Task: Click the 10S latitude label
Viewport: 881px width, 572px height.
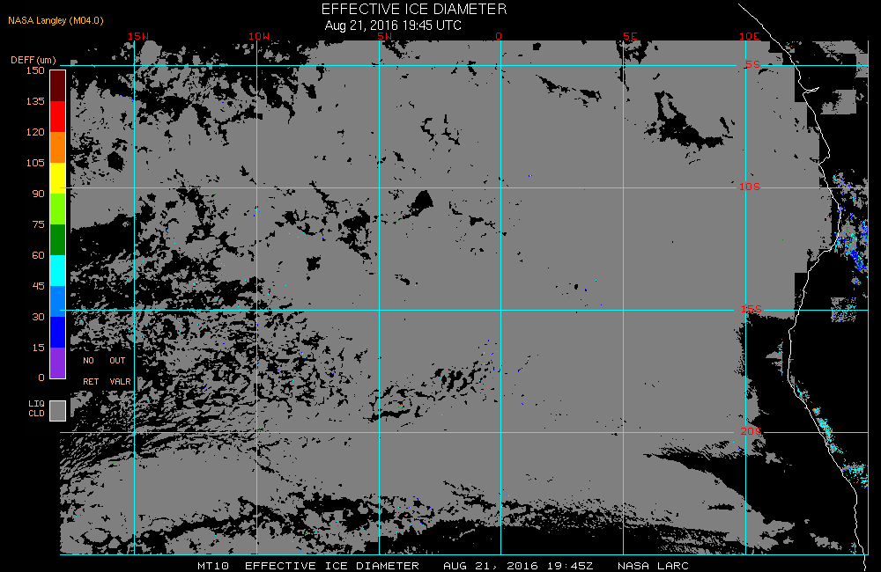Action: click(750, 187)
